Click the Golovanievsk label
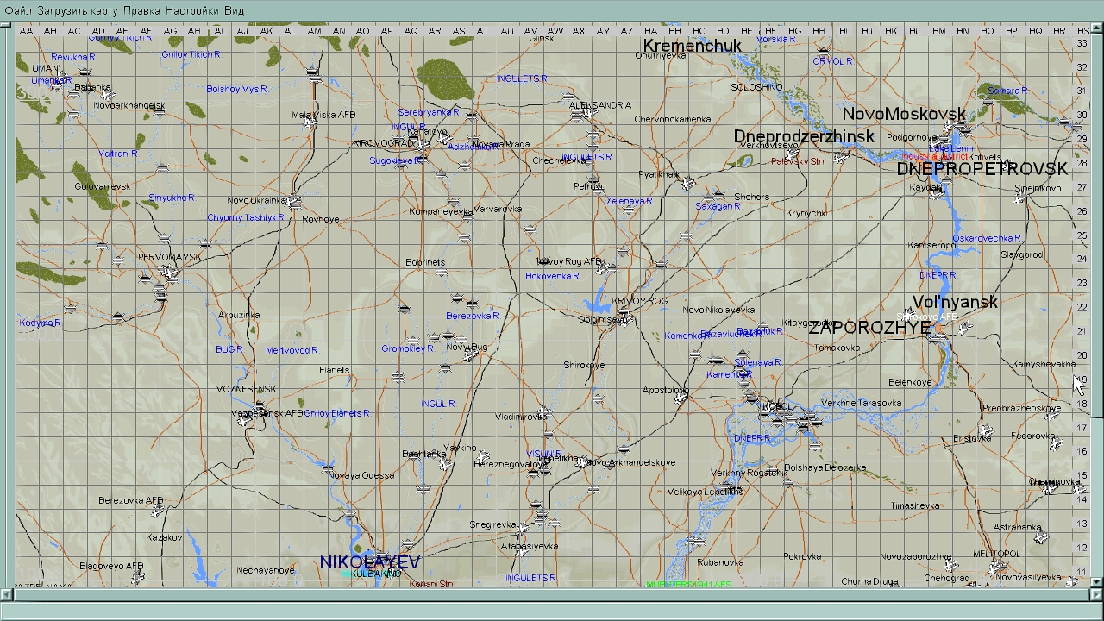This screenshot has height=621, width=1104. pyautogui.click(x=103, y=186)
